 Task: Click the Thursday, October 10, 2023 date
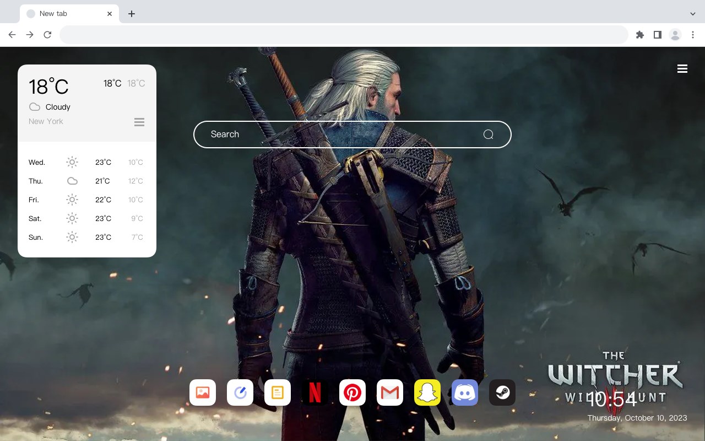tap(637, 418)
